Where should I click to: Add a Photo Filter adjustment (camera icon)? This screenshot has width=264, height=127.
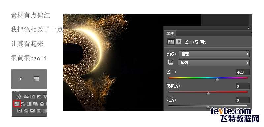[36, 104]
